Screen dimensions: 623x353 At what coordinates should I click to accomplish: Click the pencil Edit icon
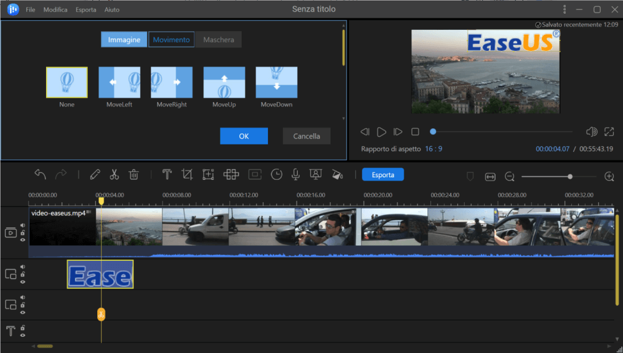point(95,175)
